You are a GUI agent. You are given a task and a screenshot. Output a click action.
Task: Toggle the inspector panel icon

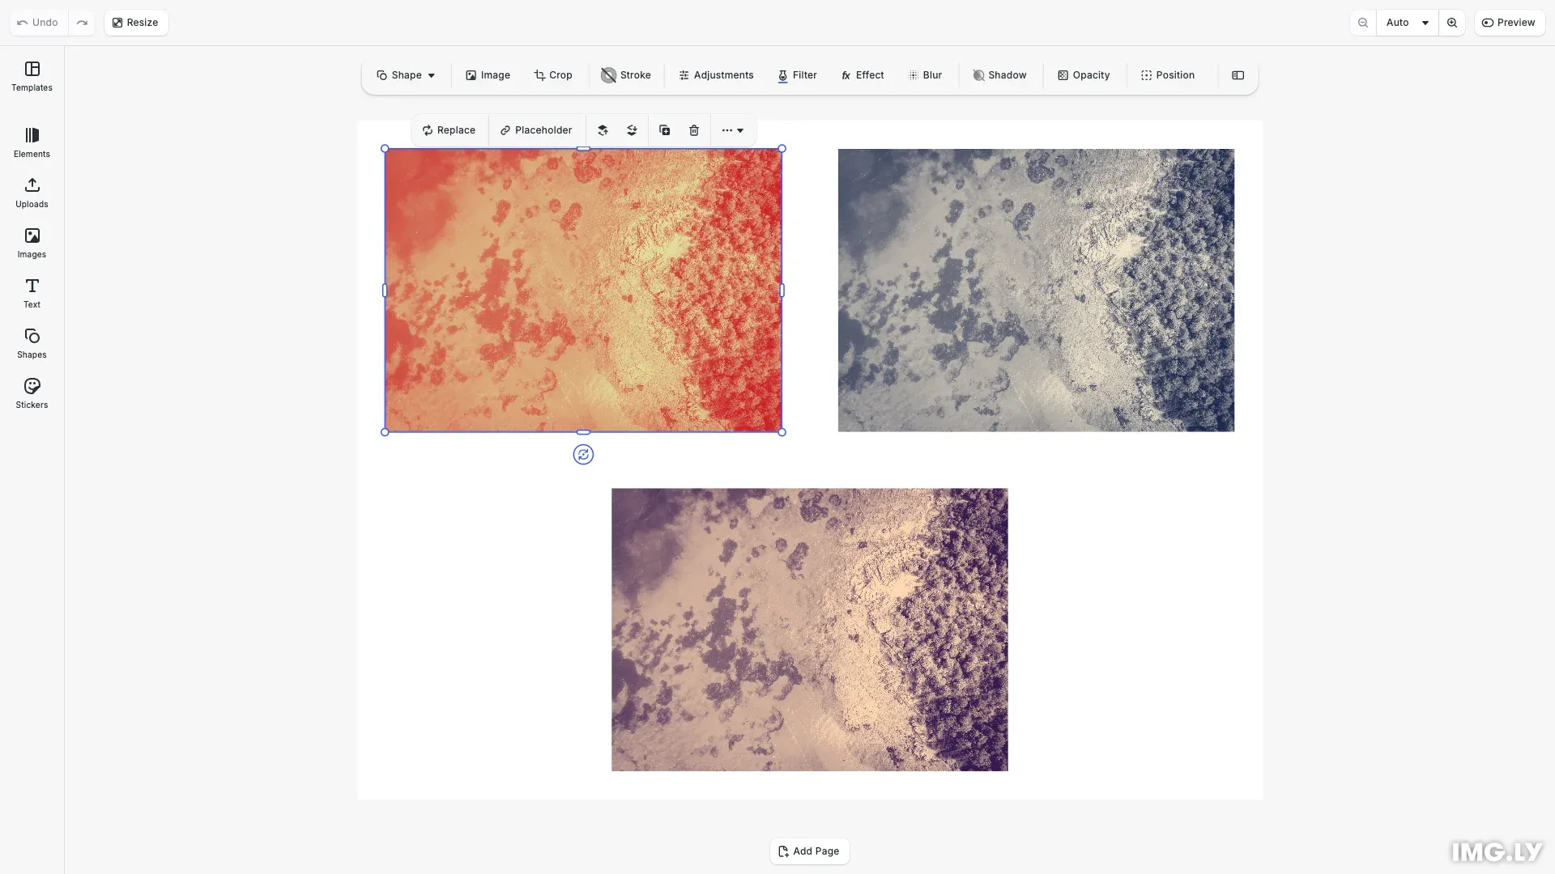click(x=1238, y=75)
